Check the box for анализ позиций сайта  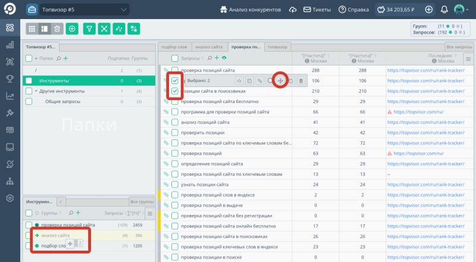tap(175, 122)
